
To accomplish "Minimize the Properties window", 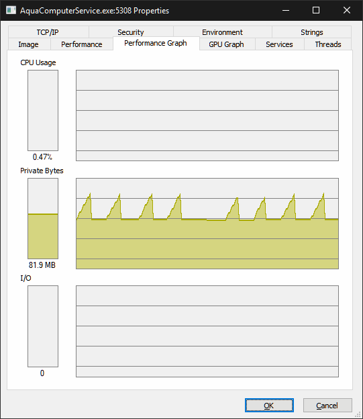I will pyautogui.click(x=286, y=11).
